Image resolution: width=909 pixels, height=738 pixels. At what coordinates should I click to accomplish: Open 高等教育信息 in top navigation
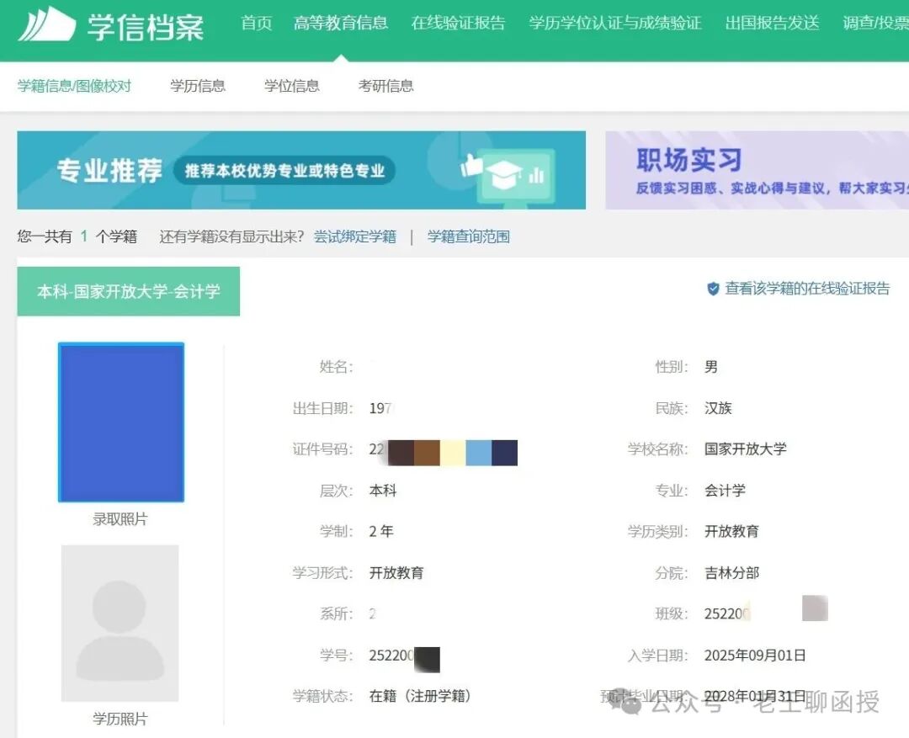[341, 23]
